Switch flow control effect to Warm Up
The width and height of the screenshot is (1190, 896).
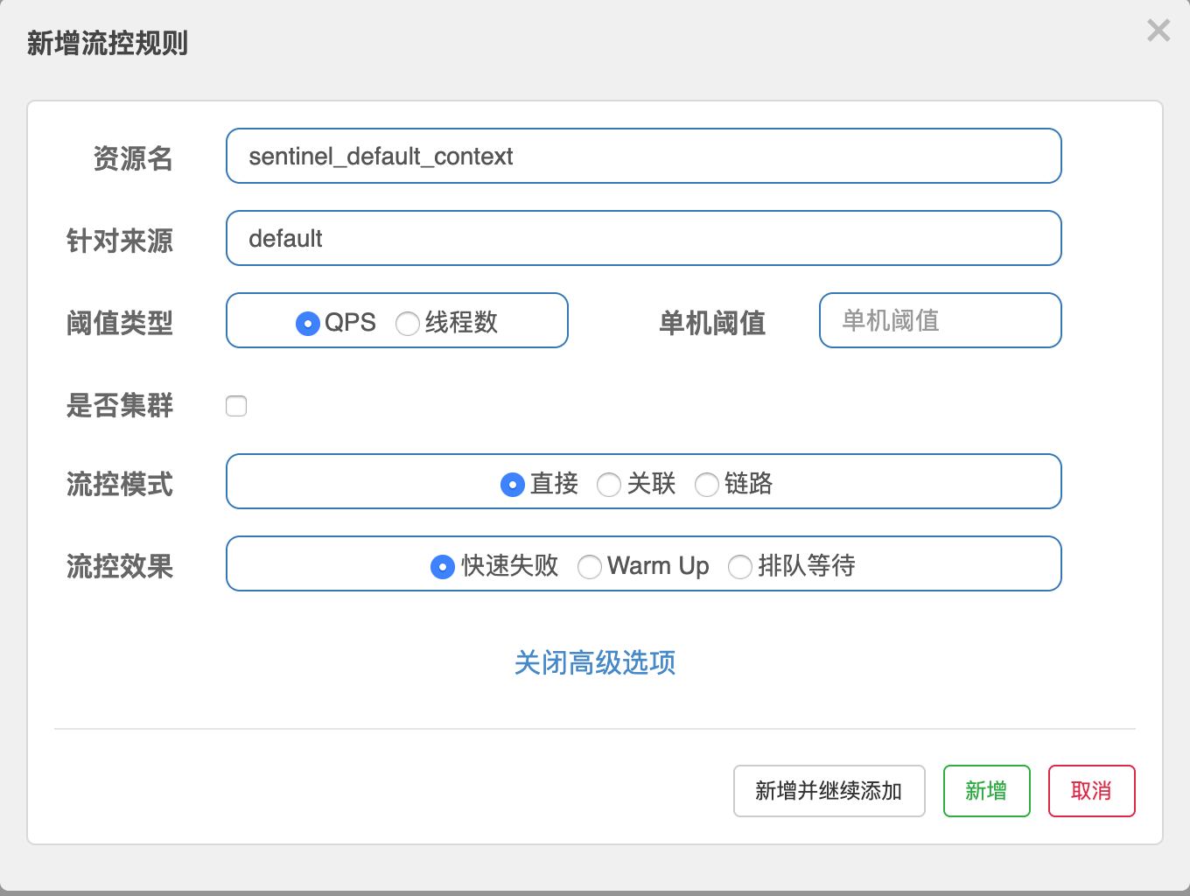coord(590,567)
